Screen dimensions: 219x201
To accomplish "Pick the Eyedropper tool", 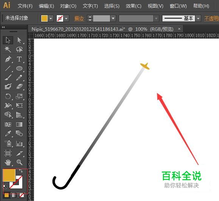I will click(8, 133).
